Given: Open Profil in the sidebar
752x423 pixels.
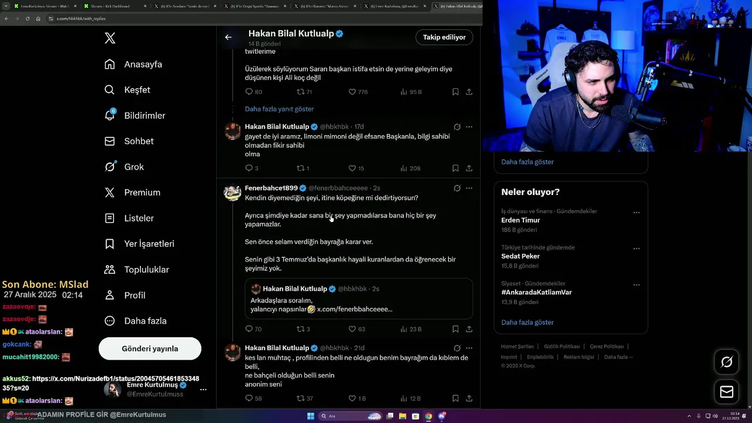Looking at the screenshot, I should coord(125,295).
